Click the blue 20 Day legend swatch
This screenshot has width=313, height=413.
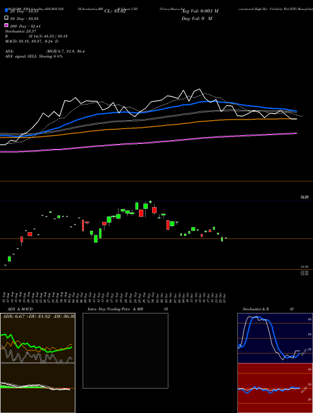[x=6, y=11]
